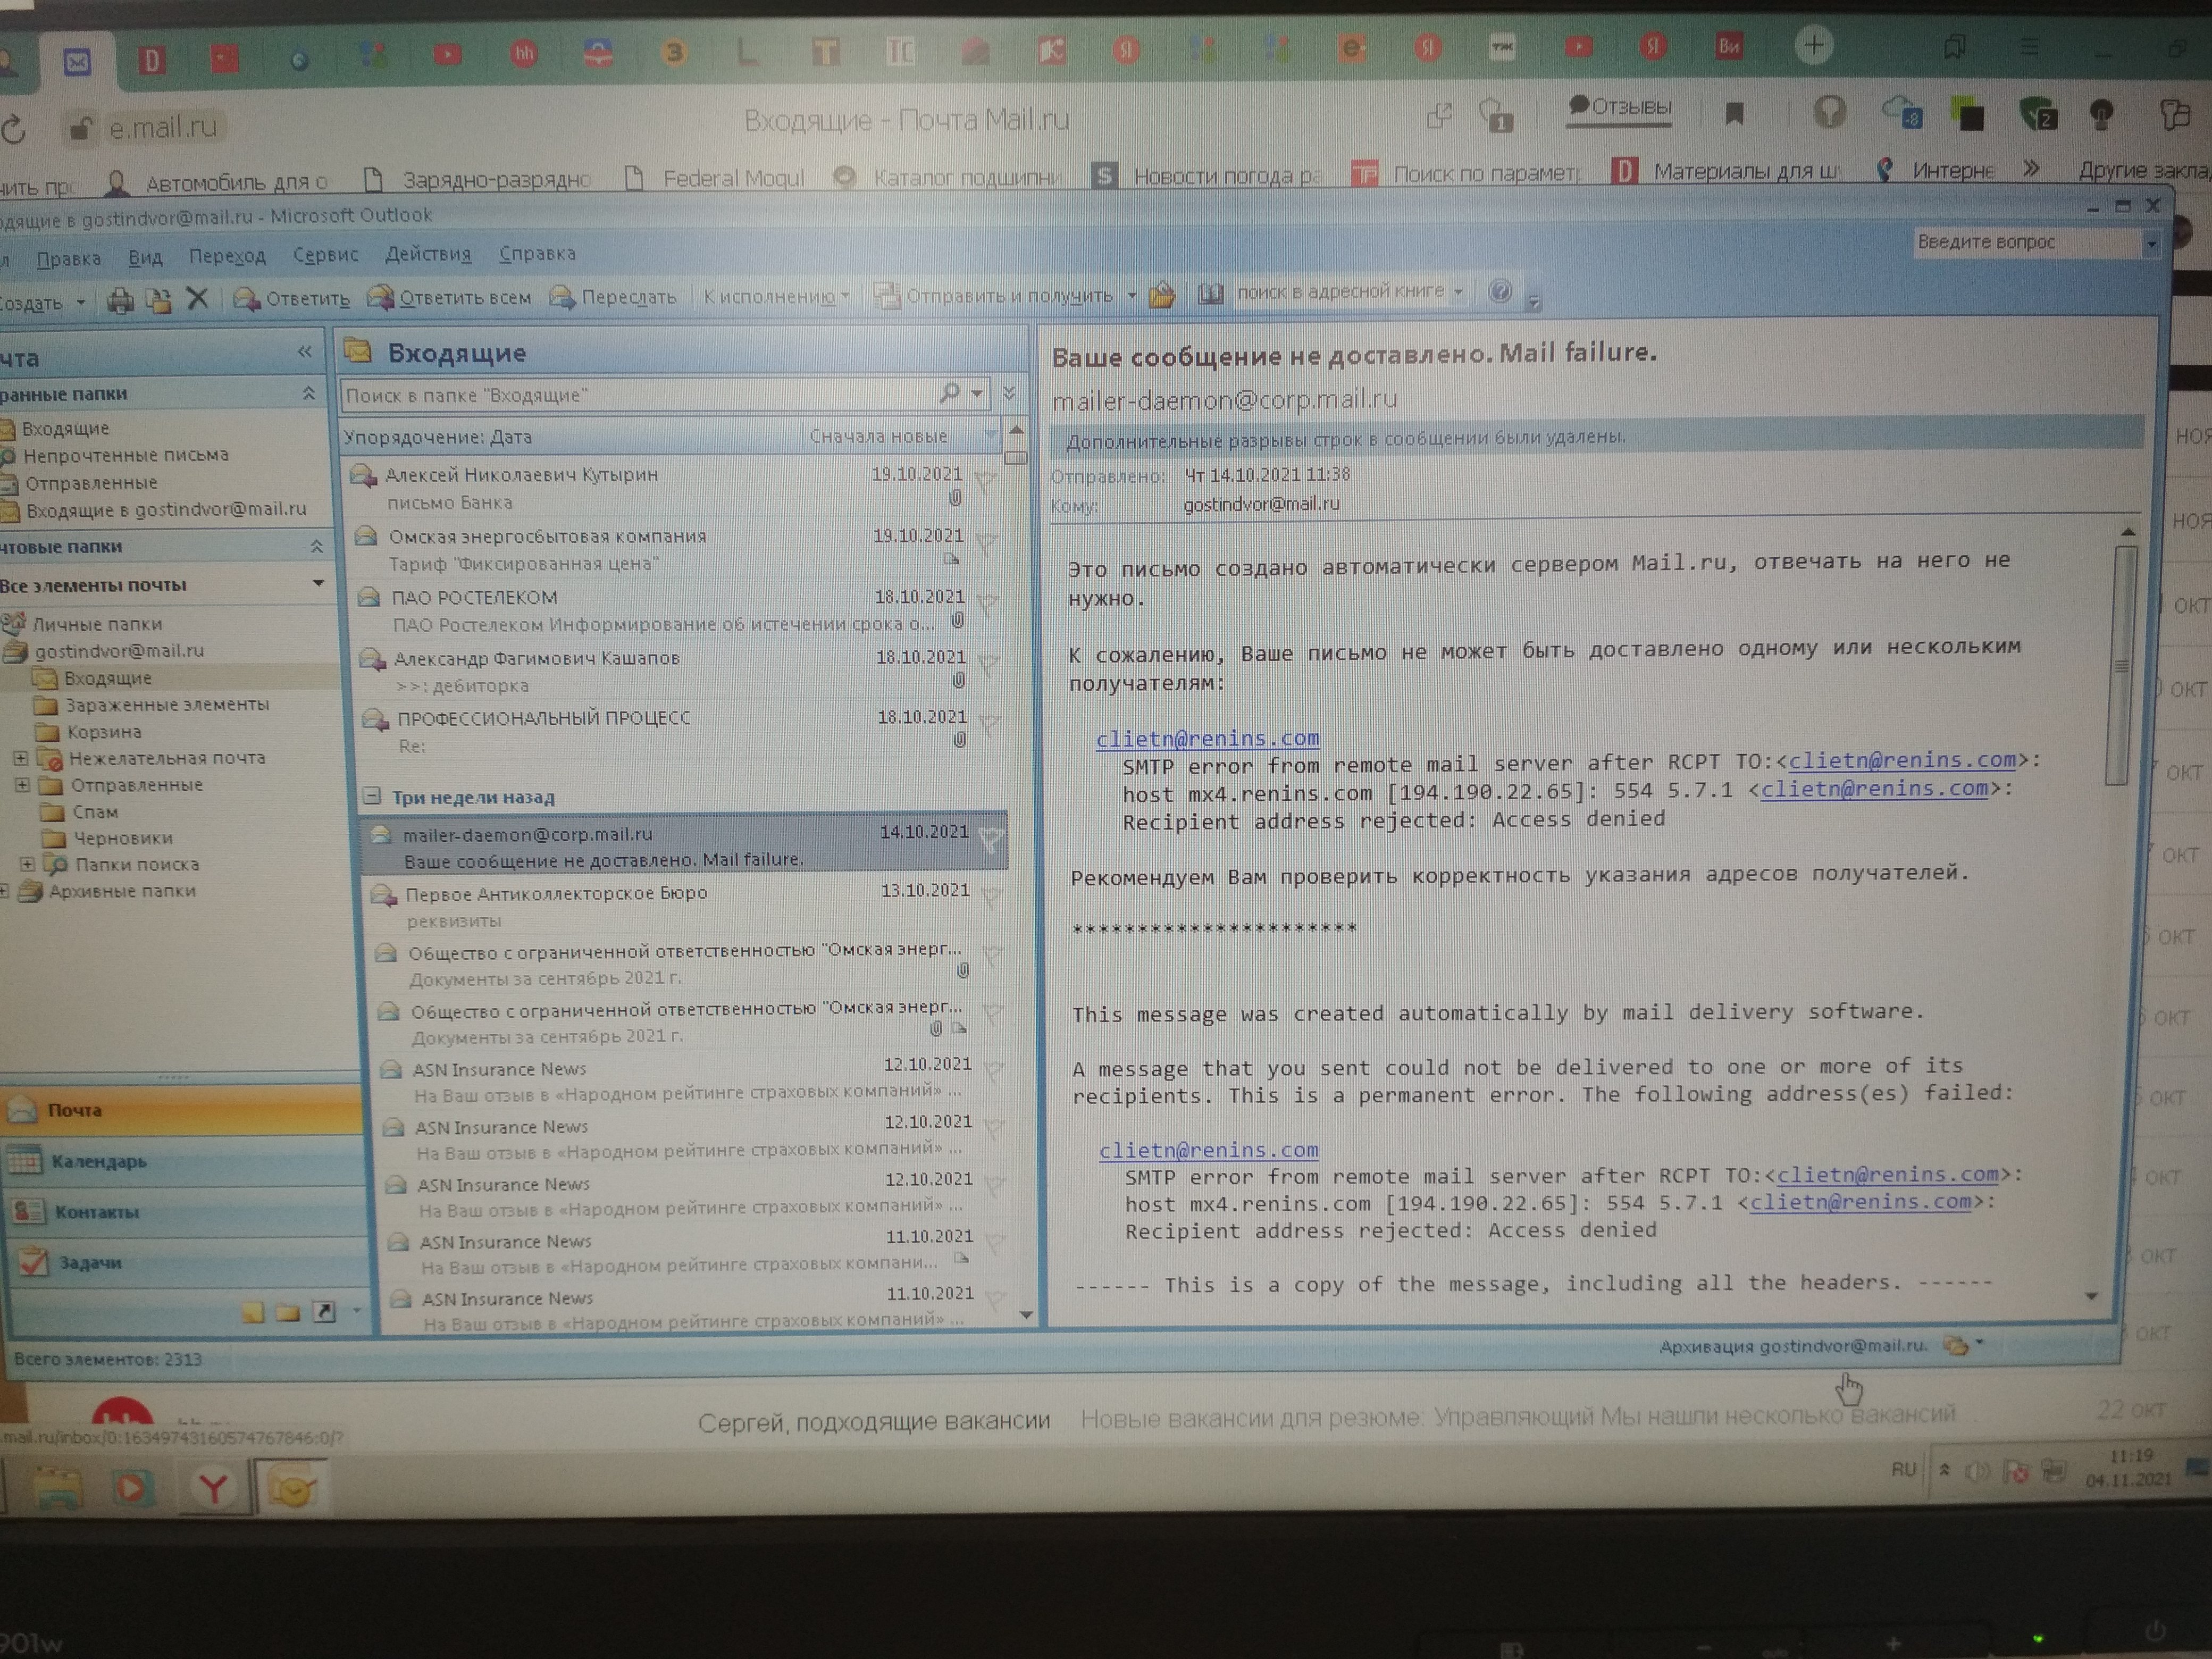Screen dimensions: 2212x1659
Task: Click first clietn@renins.com link in message
Action: point(1207,738)
